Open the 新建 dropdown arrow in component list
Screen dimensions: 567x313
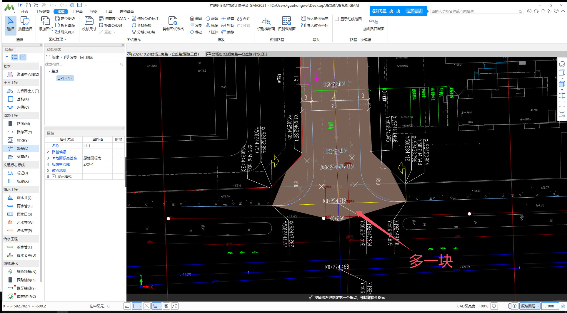coord(61,58)
